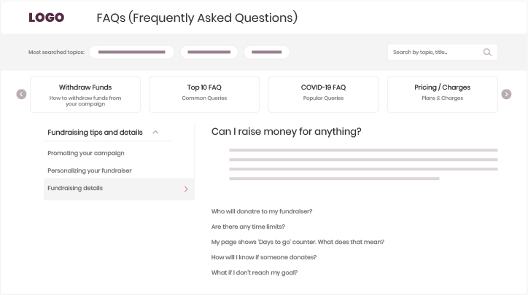Select Promoting your campaign in sidebar
528x295 pixels.
(x=86, y=153)
